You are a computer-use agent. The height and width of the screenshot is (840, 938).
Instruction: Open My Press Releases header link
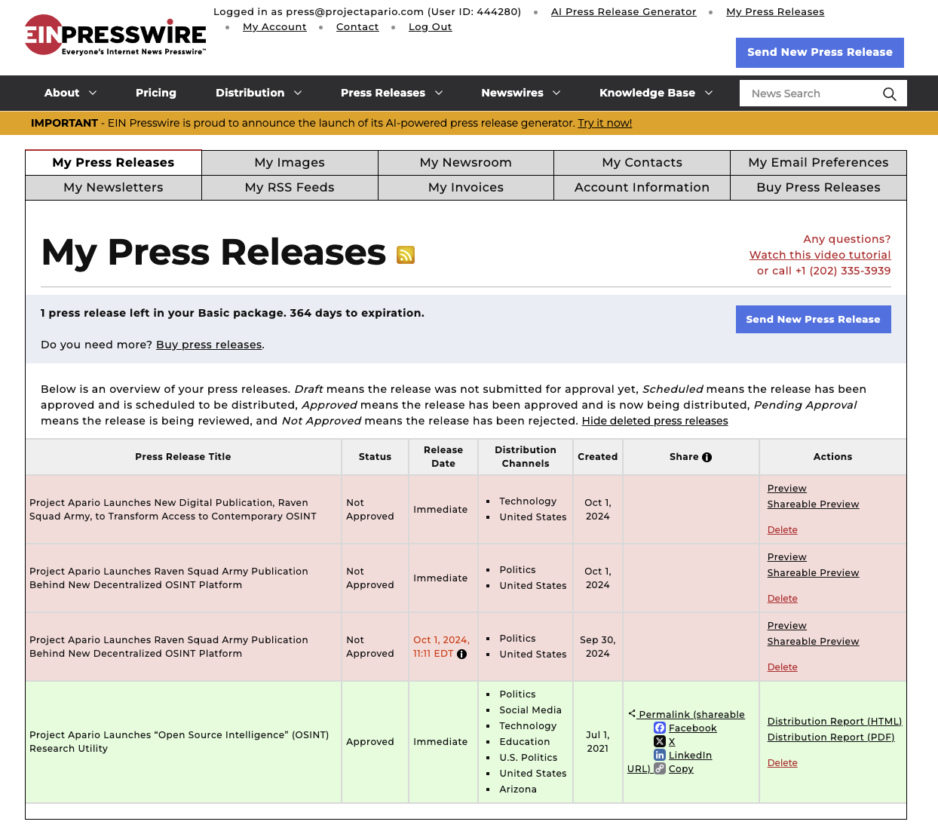pos(775,12)
